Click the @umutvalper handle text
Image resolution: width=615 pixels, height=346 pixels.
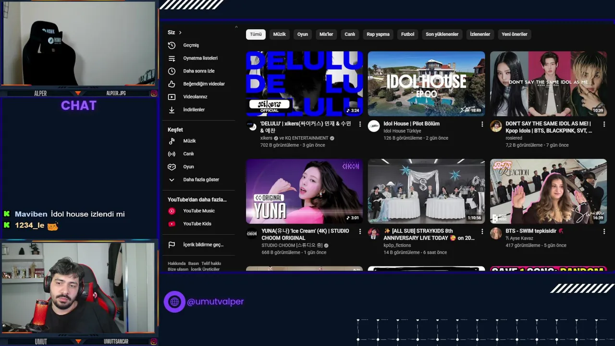215,302
